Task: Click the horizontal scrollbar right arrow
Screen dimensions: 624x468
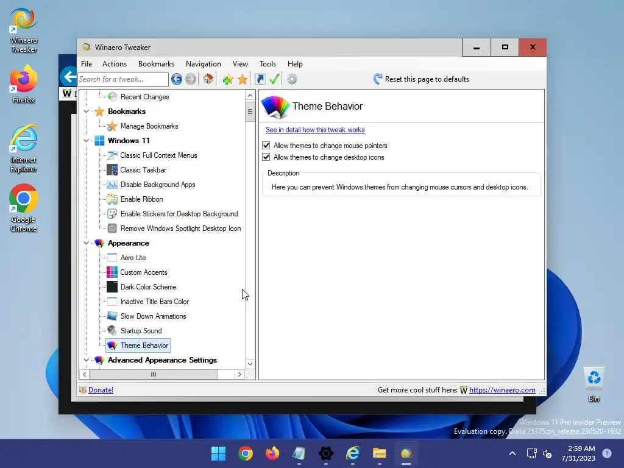Action: [239, 375]
